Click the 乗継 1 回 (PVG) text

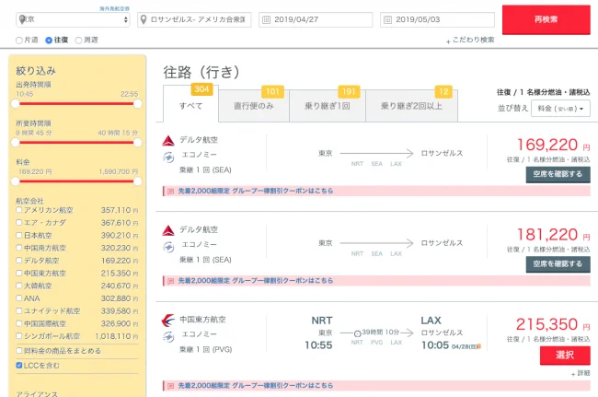(205, 350)
